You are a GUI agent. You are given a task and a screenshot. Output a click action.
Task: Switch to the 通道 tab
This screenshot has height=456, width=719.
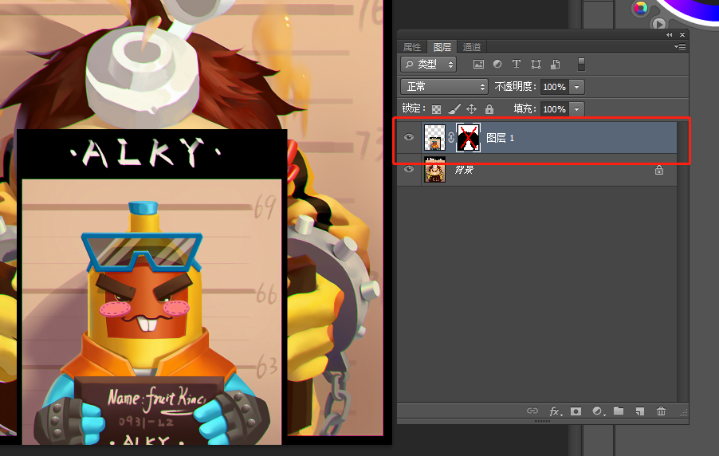pos(472,47)
